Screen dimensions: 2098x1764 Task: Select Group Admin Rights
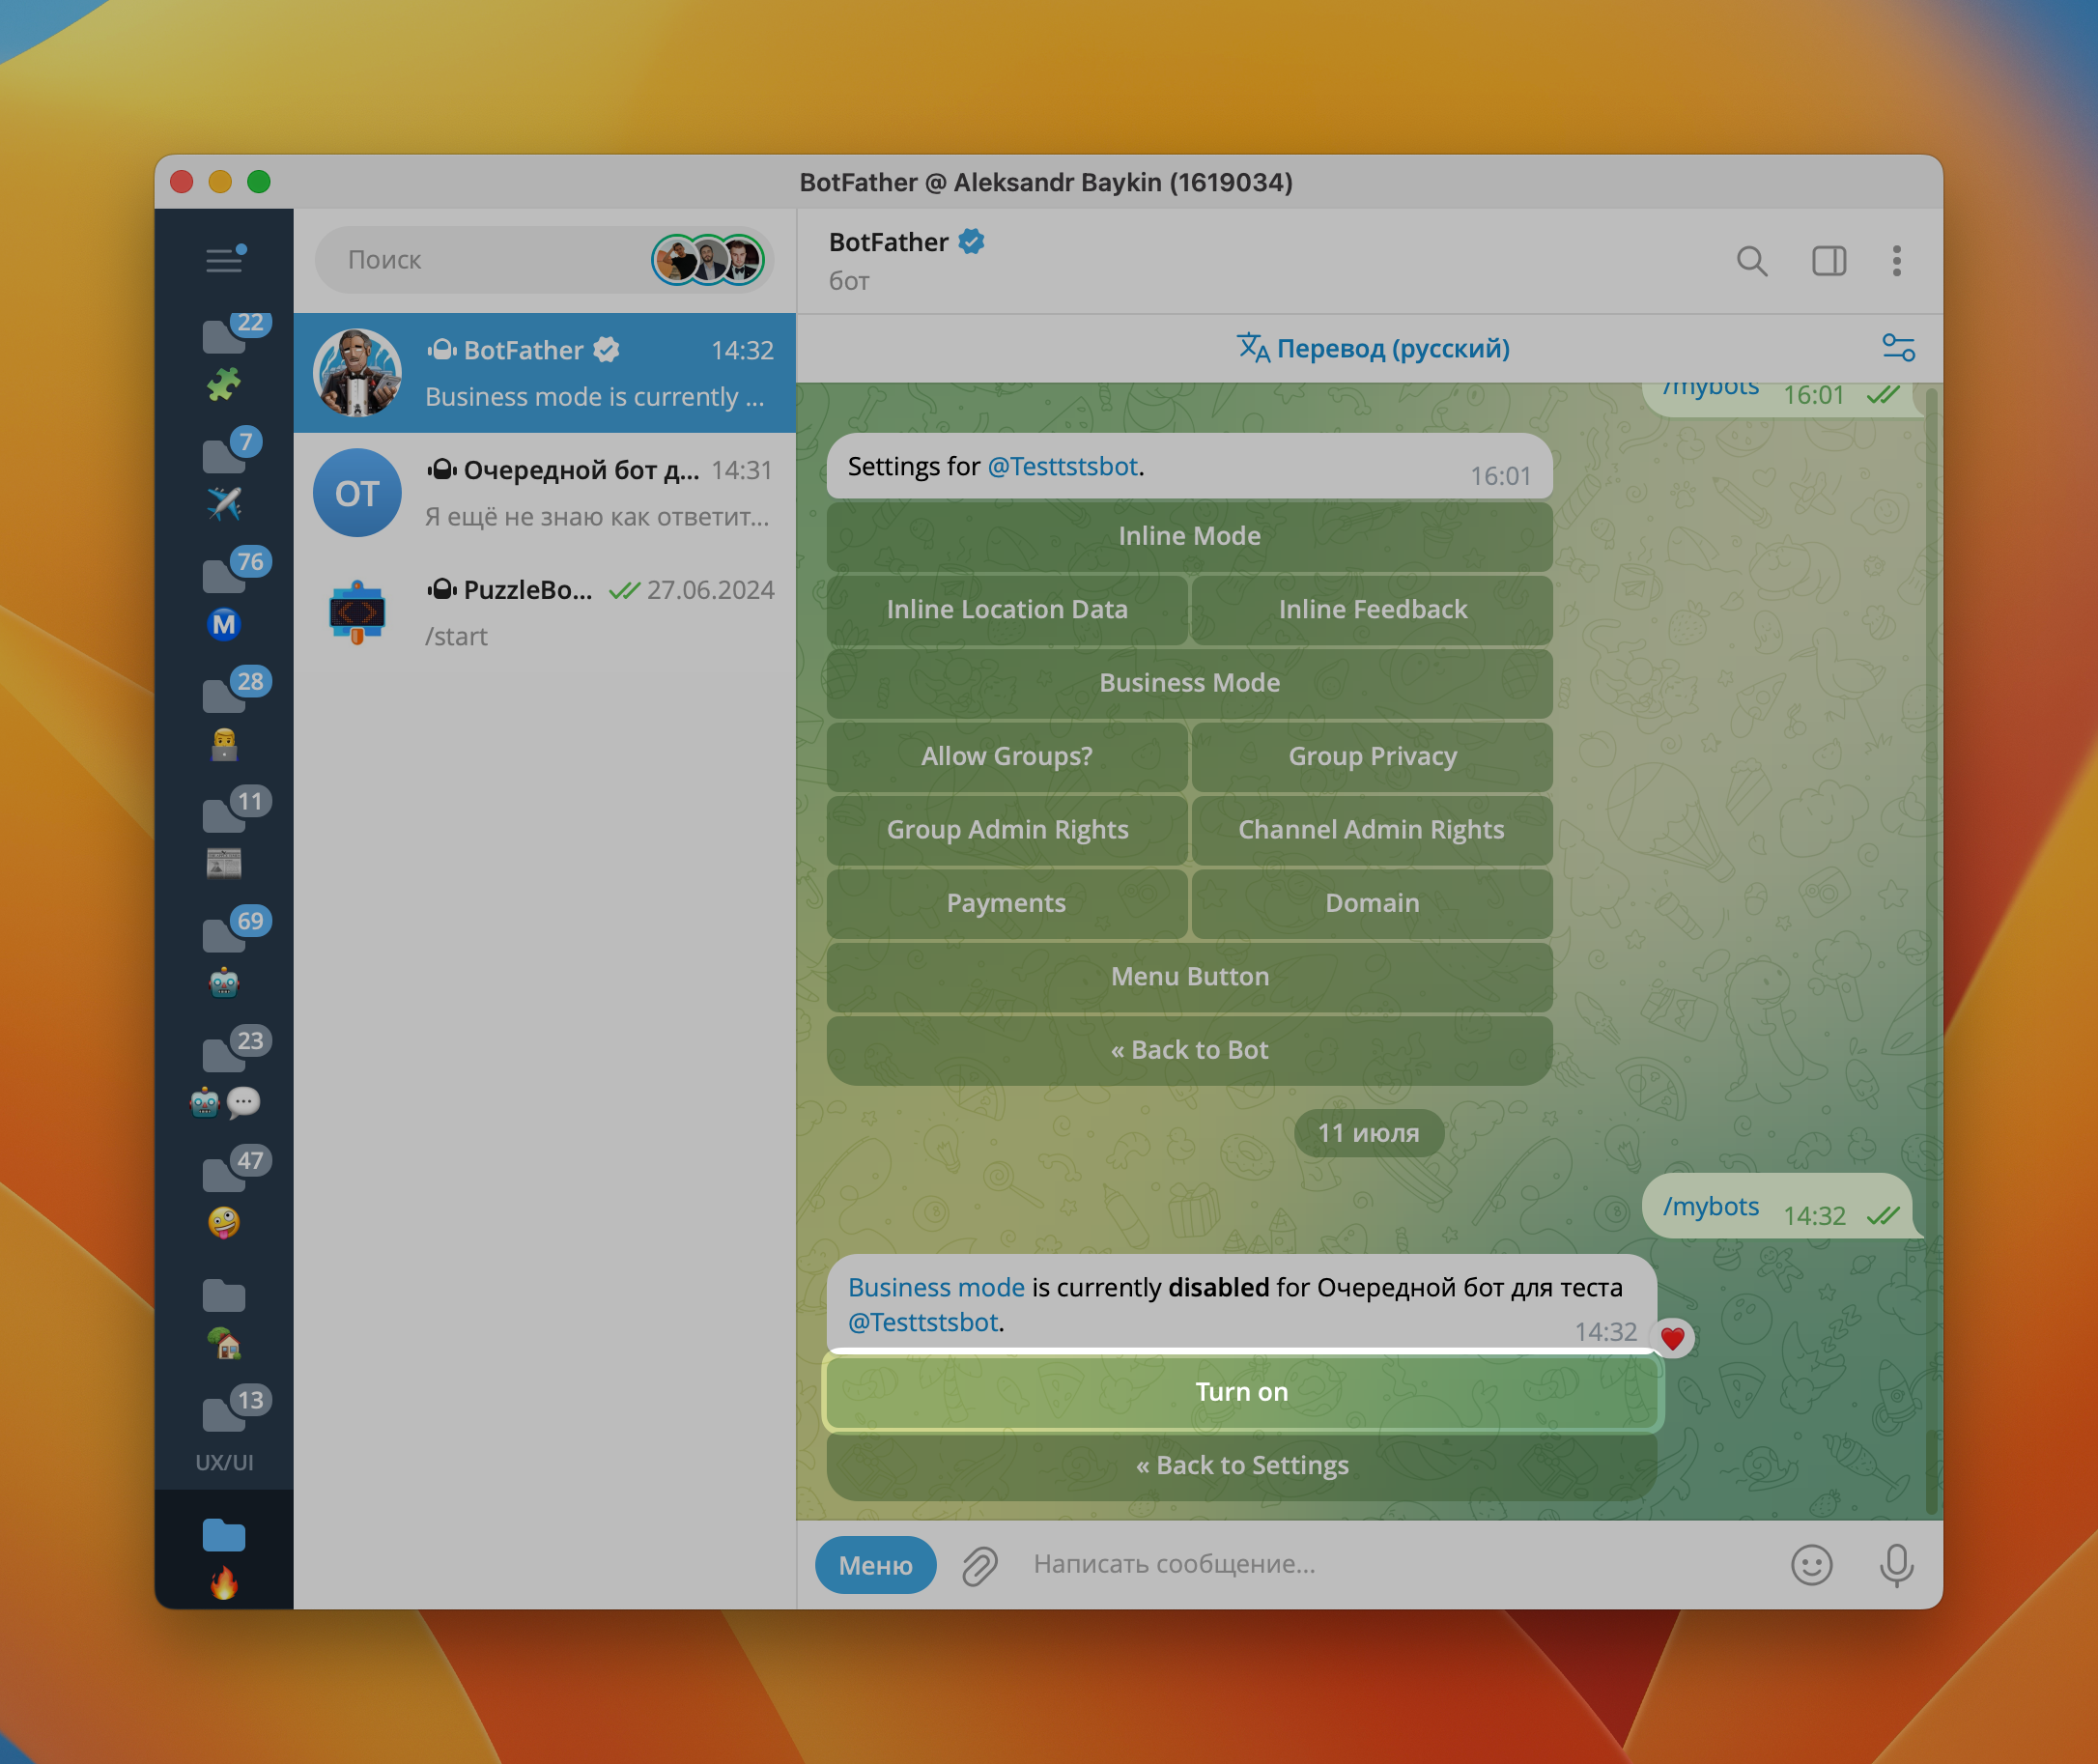(x=1007, y=829)
